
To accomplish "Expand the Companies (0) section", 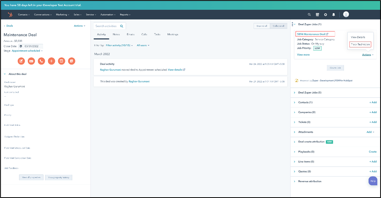I will tap(295, 112).
